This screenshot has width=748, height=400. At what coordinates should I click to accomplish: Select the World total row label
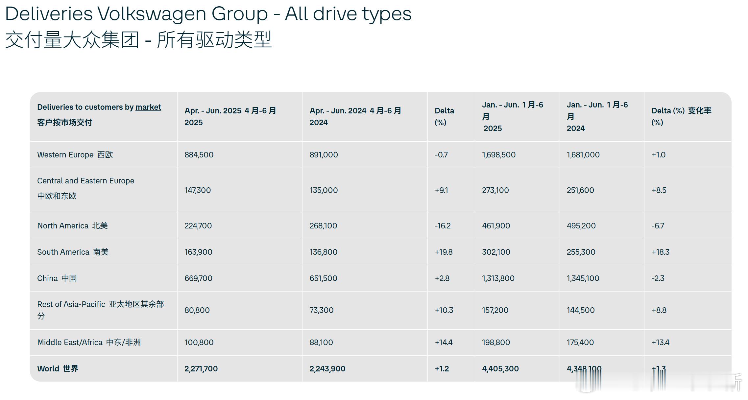[x=58, y=369]
